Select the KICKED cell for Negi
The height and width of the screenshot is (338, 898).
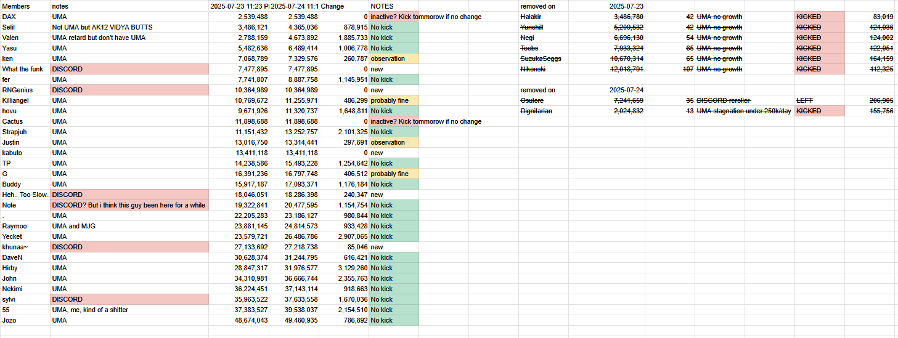pyautogui.click(x=818, y=38)
